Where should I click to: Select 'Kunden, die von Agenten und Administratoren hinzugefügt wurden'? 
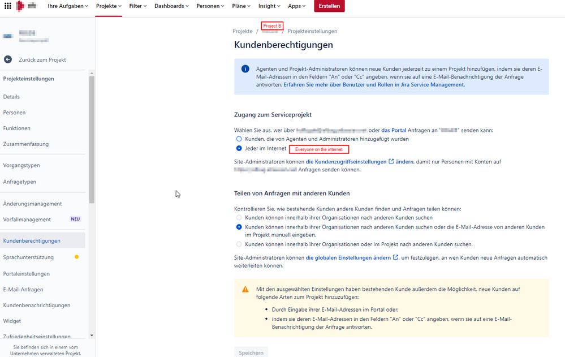click(x=239, y=139)
